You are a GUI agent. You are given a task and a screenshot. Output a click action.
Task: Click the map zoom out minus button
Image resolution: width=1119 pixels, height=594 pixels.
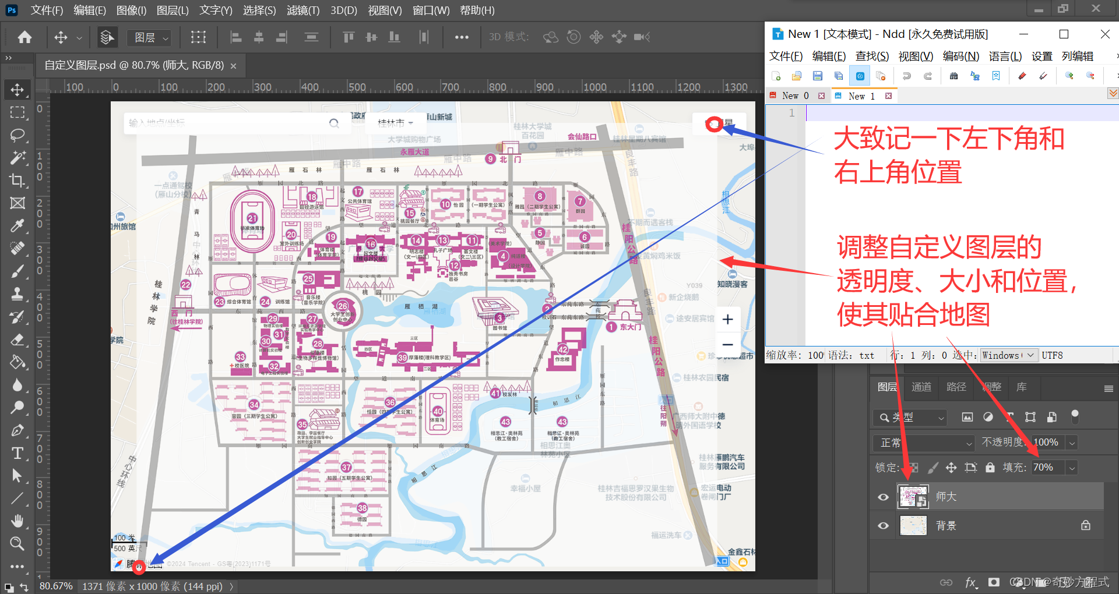728,344
